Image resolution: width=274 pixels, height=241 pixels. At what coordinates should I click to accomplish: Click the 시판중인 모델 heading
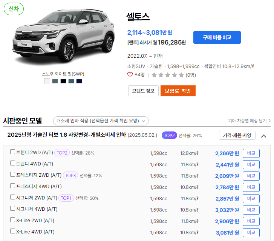click(x=22, y=120)
